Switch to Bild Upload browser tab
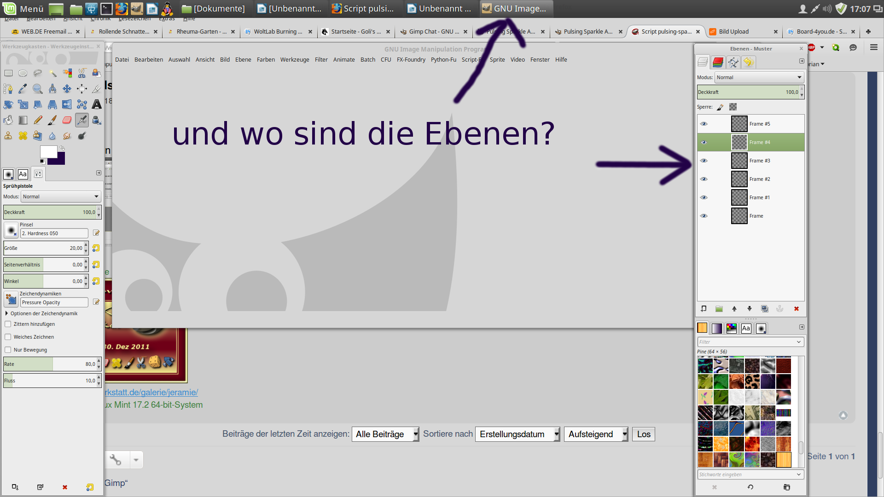The width and height of the screenshot is (884, 497). tap(733, 31)
